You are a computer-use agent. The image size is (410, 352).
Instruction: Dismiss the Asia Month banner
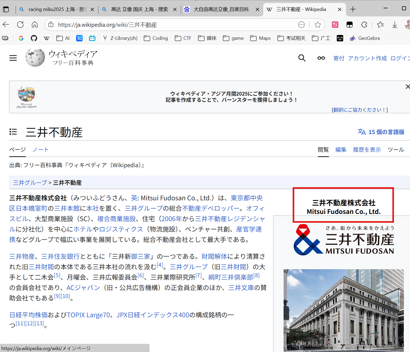(407, 87)
